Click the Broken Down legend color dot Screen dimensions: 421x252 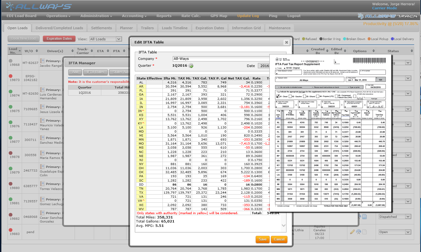point(344,39)
